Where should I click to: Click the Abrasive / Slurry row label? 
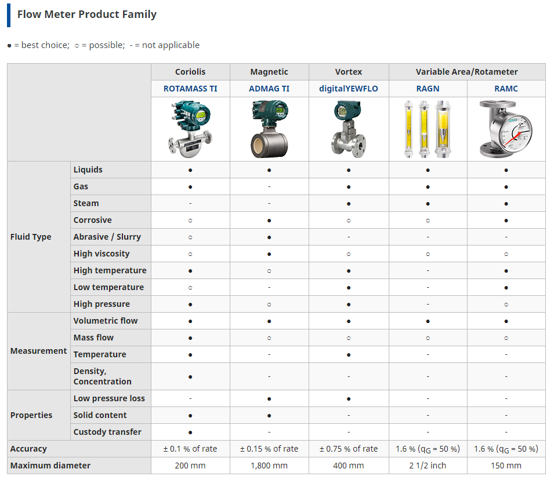107,237
